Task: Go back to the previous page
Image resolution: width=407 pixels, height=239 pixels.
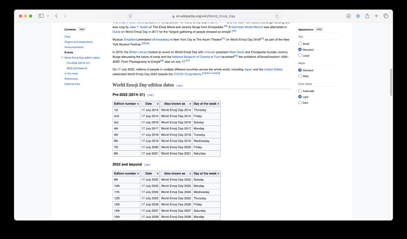Action: click(x=56, y=16)
